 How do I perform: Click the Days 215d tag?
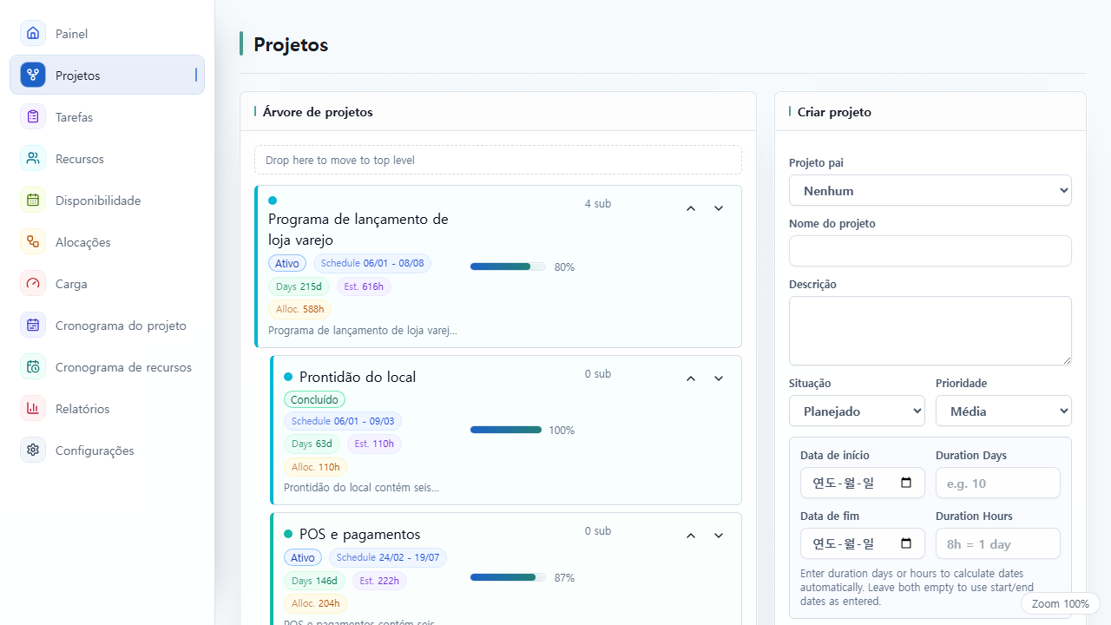[x=299, y=286]
